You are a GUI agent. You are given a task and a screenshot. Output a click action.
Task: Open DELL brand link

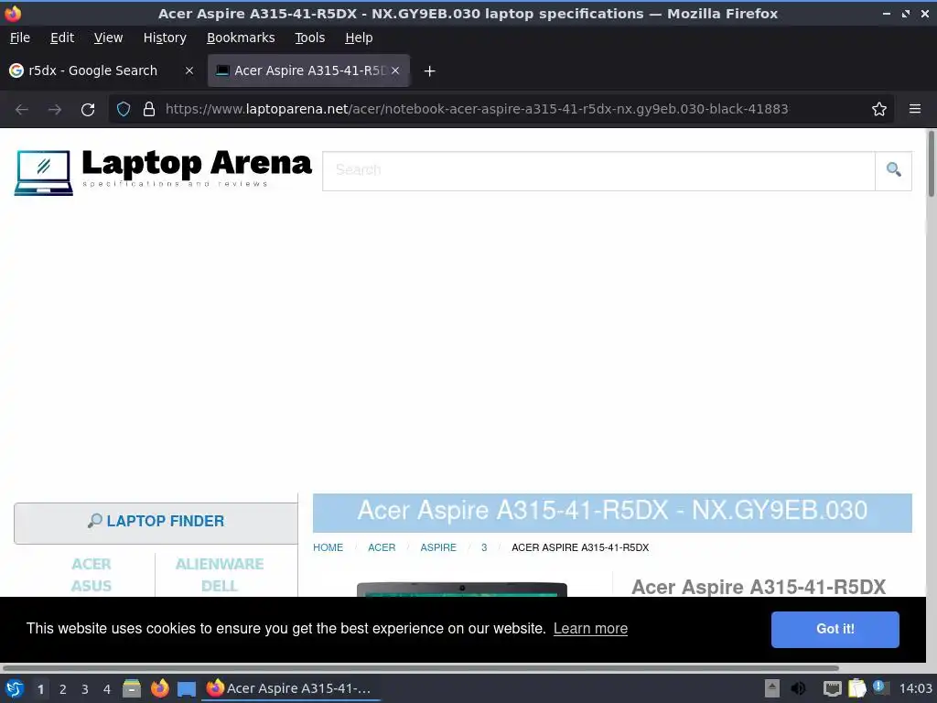220,587
